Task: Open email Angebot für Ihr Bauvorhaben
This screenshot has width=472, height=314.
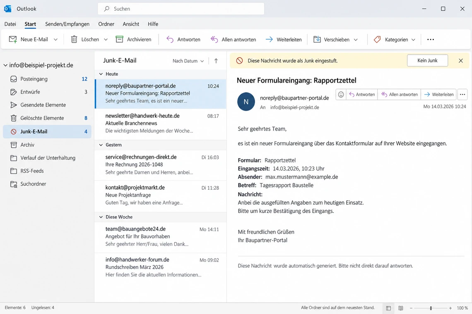Action: pyautogui.click(x=161, y=237)
